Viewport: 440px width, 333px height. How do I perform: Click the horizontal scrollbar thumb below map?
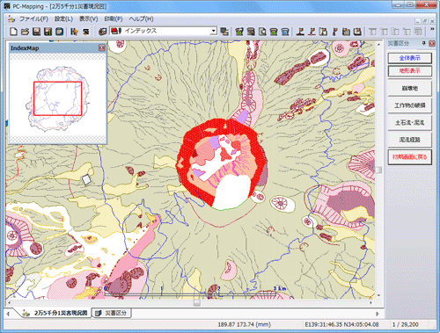click(197, 302)
